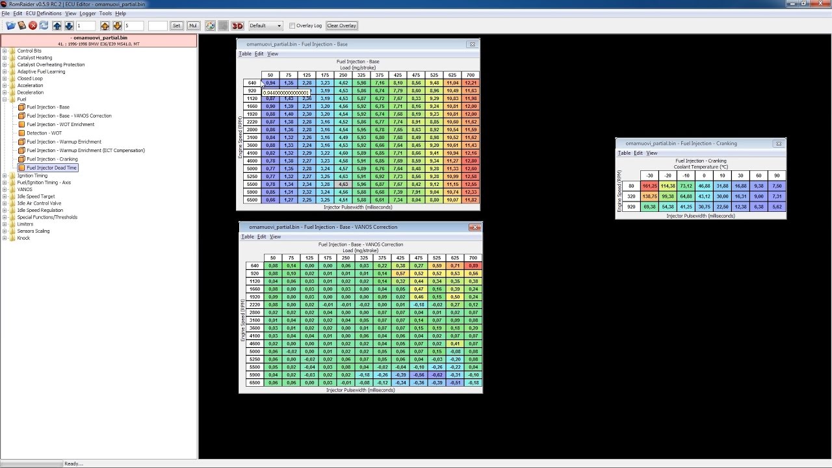Expand the Catalyst Heating category
The image size is (832, 468).
click(x=5, y=58)
